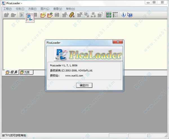
Task: Open the 查看(V) menu
Action: 58,9
